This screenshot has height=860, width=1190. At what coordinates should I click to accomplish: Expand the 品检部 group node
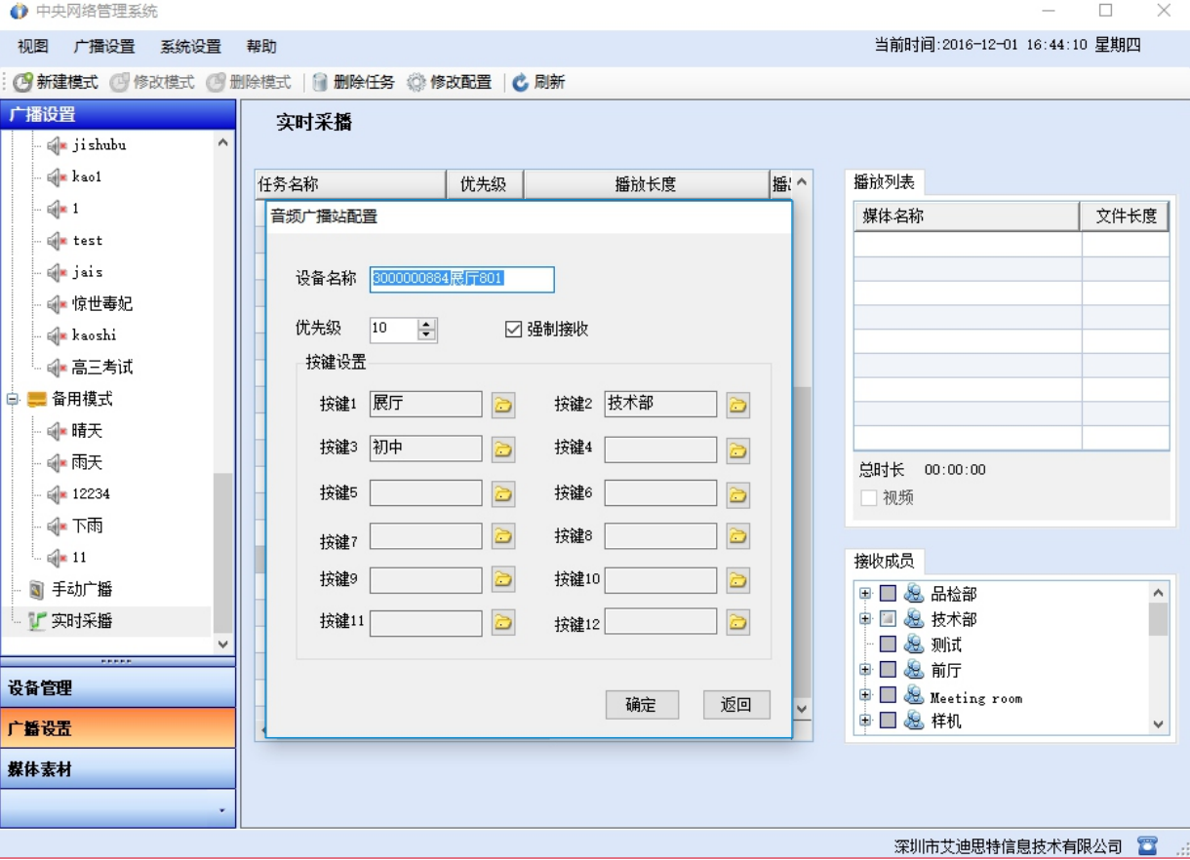pyautogui.click(x=864, y=593)
